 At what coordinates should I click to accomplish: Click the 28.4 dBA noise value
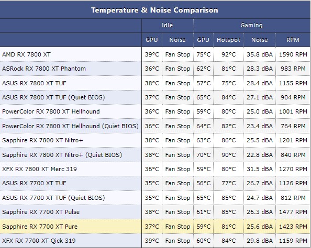260,83
